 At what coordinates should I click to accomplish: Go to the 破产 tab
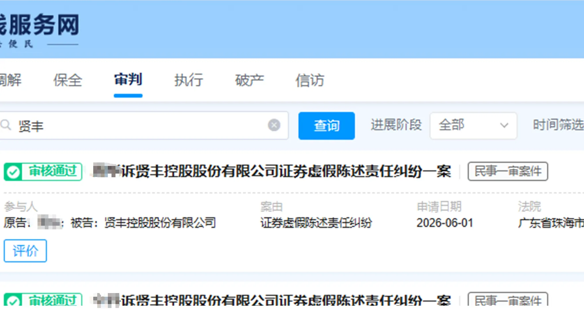pyautogui.click(x=249, y=80)
